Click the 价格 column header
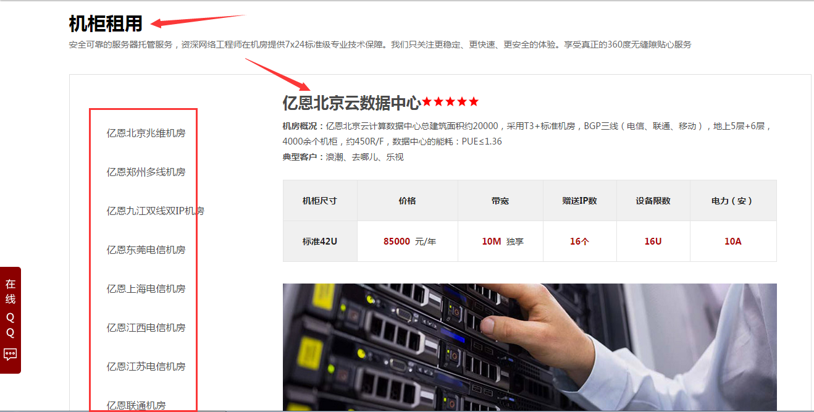814x412 pixels. pos(408,201)
